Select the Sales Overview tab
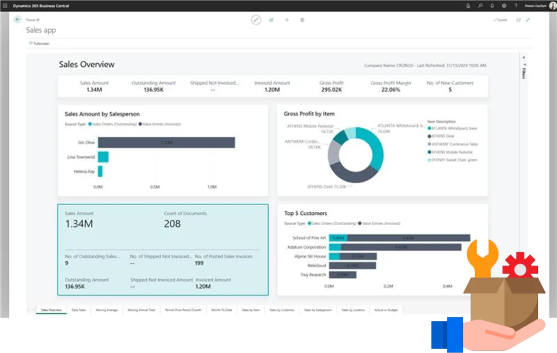The height and width of the screenshot is (353, 557). [x=51, y=310]
